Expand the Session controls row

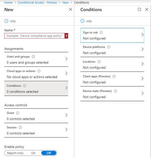tap(36, 130)
